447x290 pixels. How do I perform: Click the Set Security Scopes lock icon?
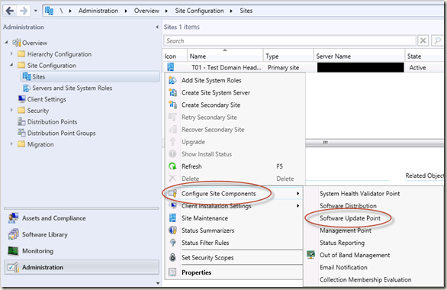click(x=172, y=257)
